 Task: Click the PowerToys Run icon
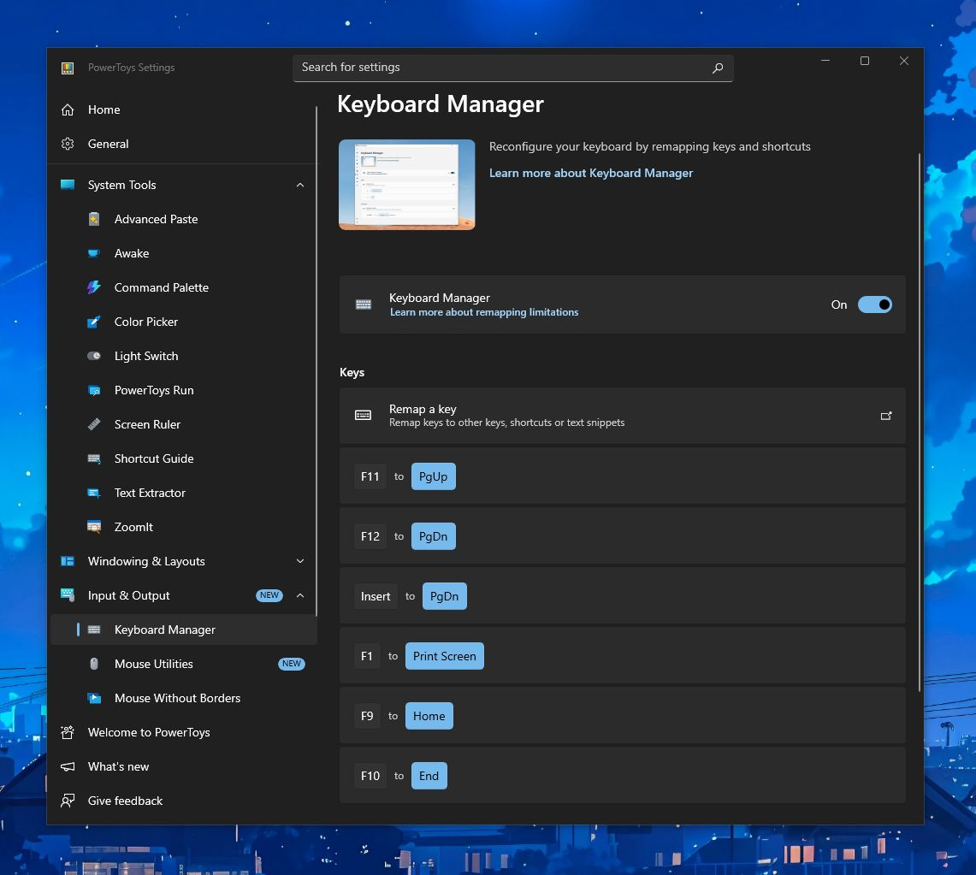coord(94,390)
